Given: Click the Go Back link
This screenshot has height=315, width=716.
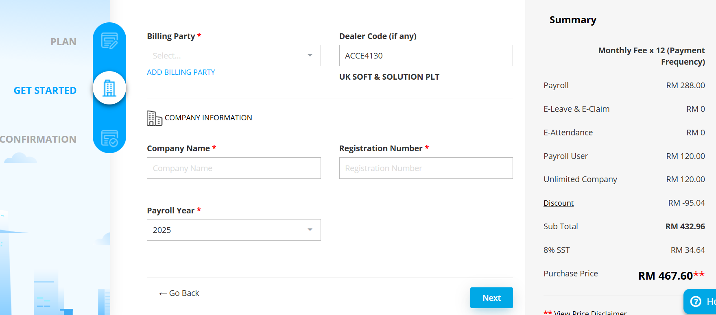Looking at the screenshot, I should 184,293.
